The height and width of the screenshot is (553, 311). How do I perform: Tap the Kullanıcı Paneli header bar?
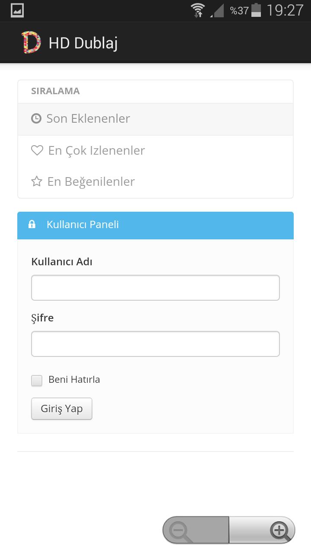(155, 225)
